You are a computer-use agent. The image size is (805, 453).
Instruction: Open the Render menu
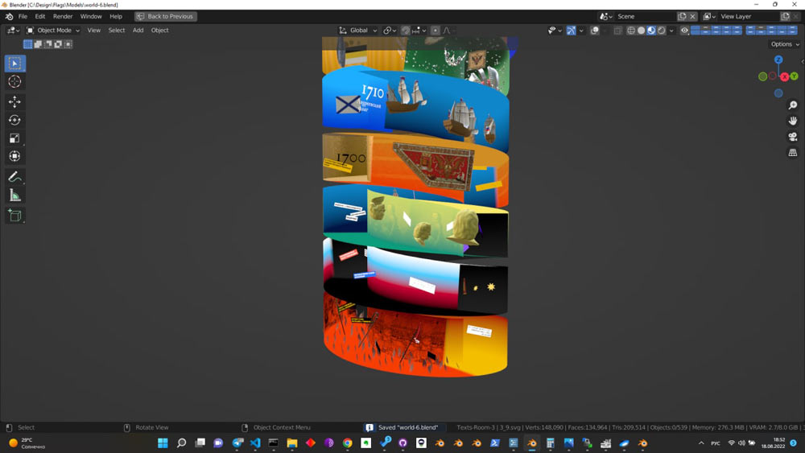point(63,16)
